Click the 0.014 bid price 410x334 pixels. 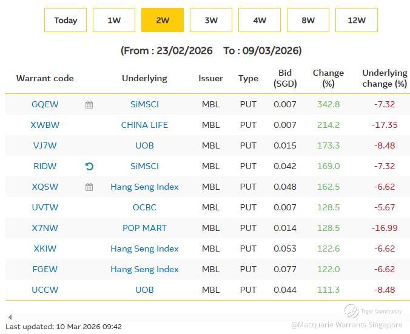285,228
